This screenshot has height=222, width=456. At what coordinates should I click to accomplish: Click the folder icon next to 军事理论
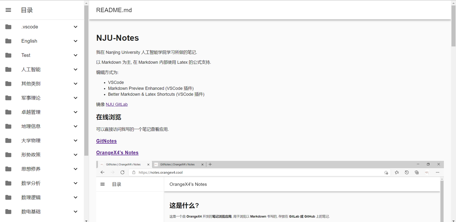tap(8, 98)
